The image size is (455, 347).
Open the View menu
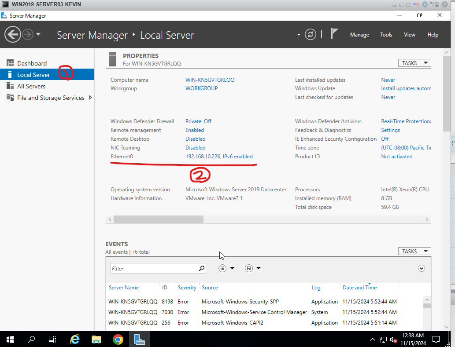pyautogui.click(x=410, y=35)
